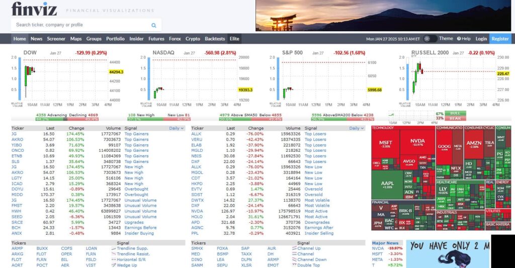The width and height of the screenshot is (515, 268).
Task: Click AAPL tile in heatmap
Action: pos(387,185)
